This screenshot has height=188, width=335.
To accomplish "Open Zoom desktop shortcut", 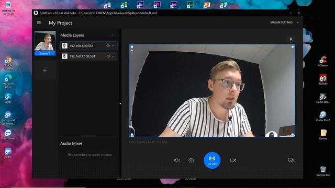I will click(8, 153).
